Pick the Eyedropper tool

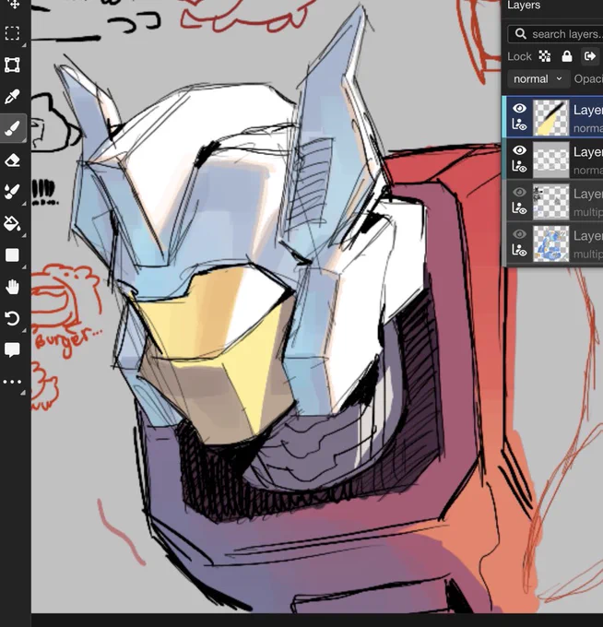click(x=12, y=97)
